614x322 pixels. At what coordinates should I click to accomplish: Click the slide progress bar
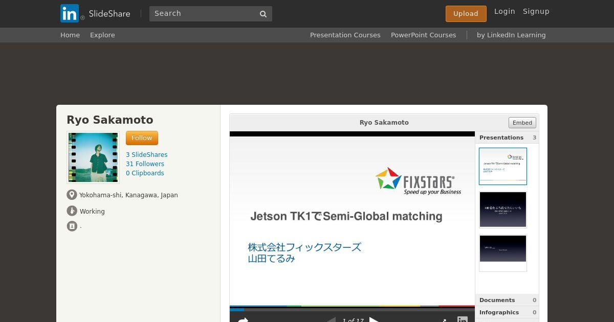point(352,309)
